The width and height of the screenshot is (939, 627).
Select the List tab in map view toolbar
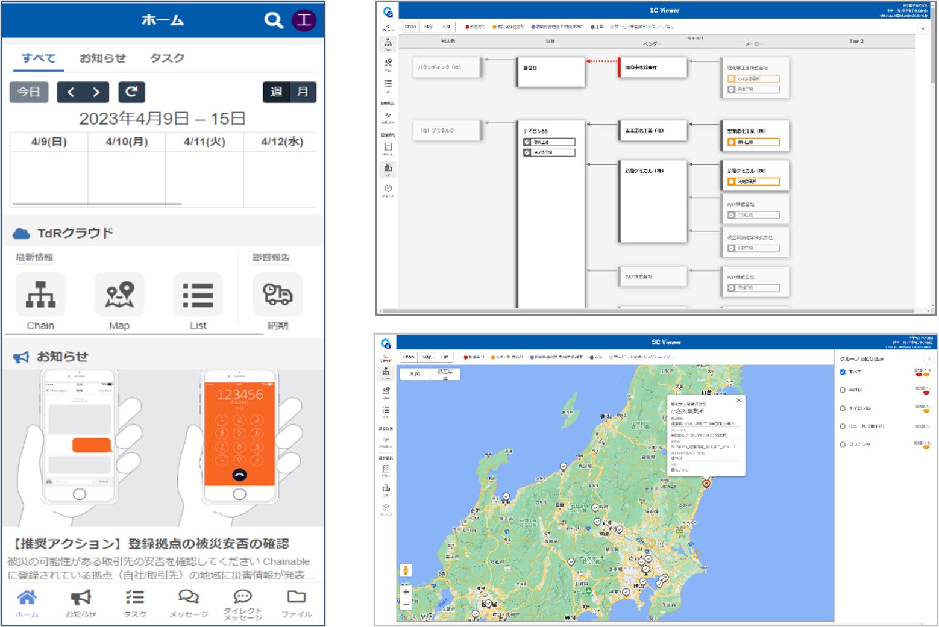(x=444, y=357)
